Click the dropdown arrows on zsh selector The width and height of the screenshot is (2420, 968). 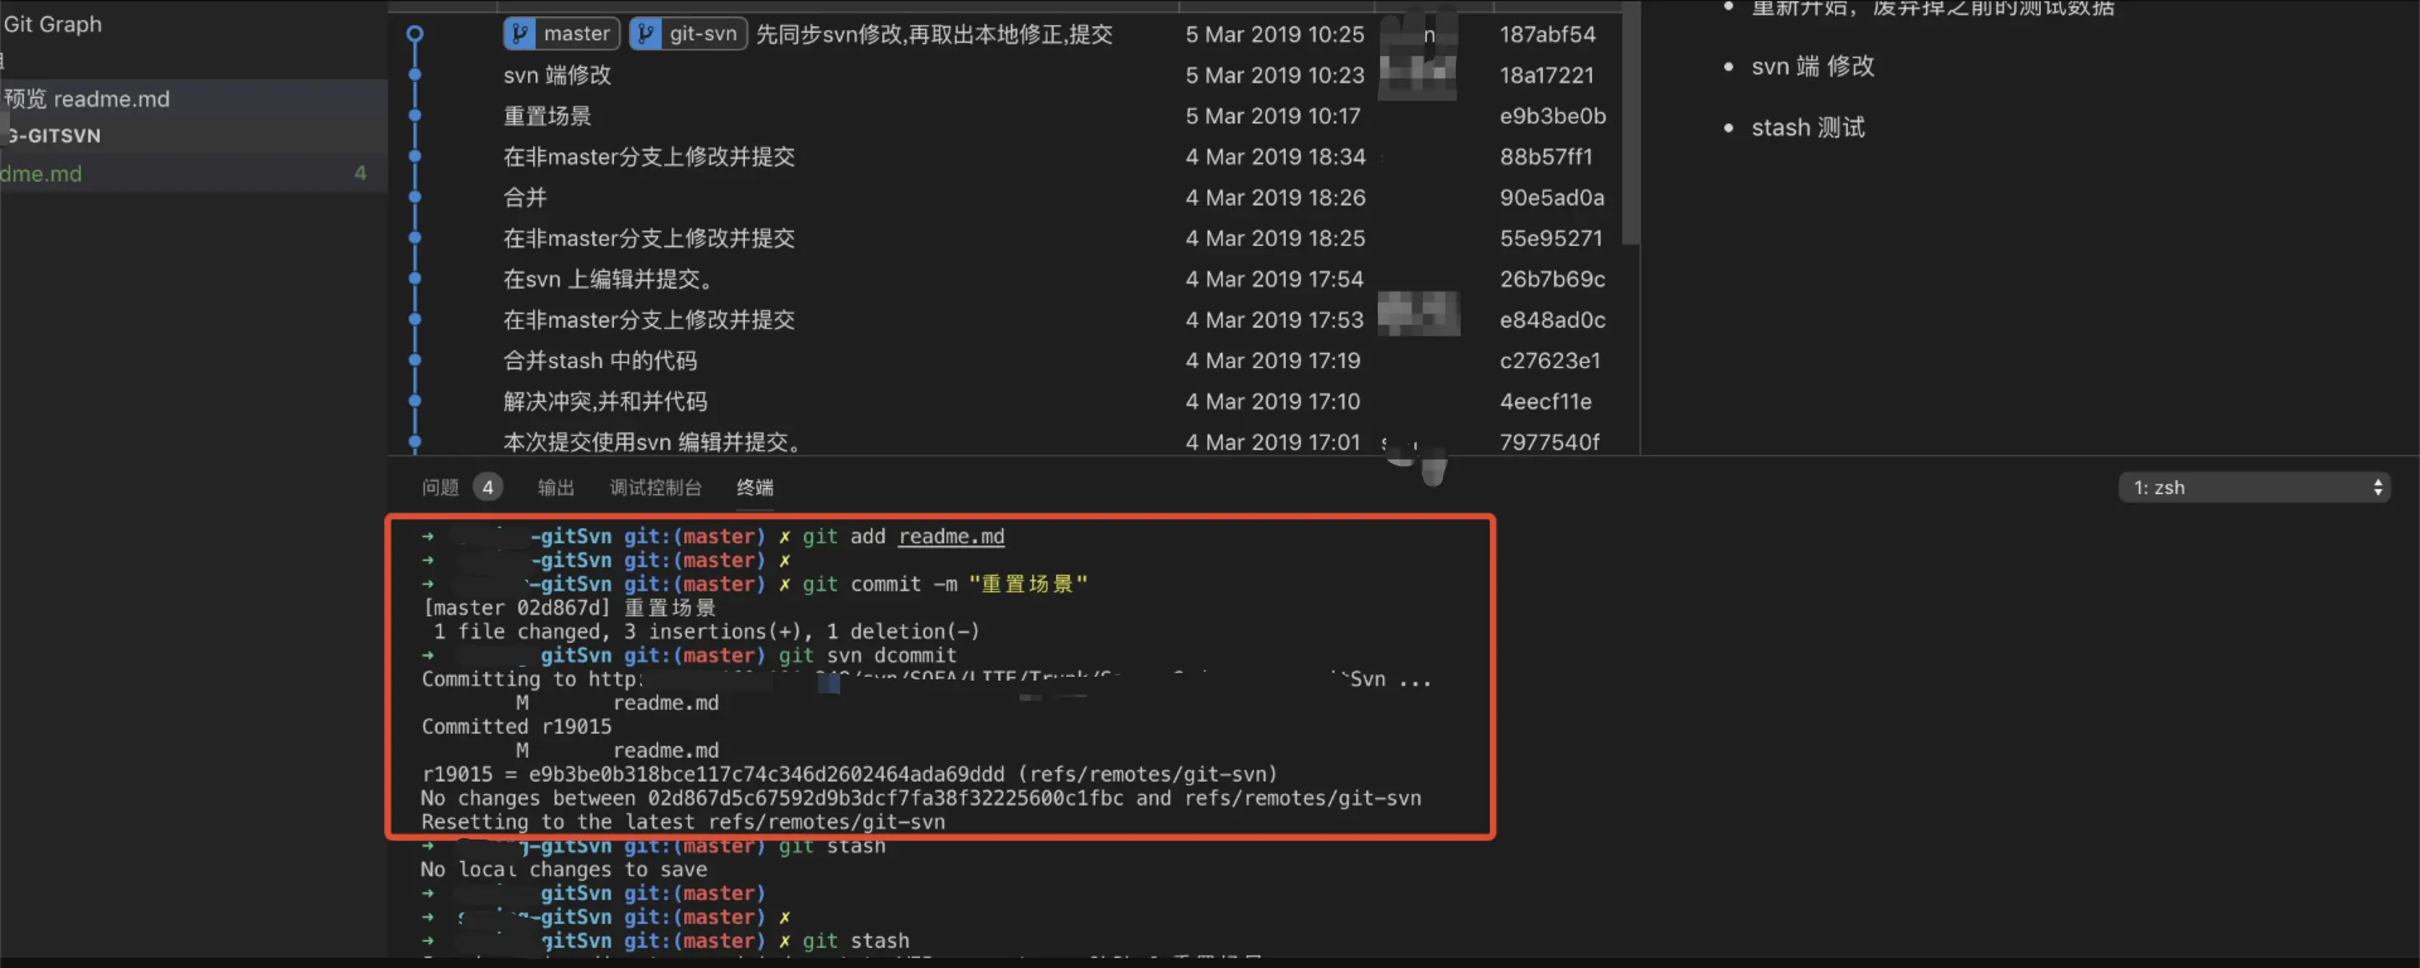coord(2378,487)
